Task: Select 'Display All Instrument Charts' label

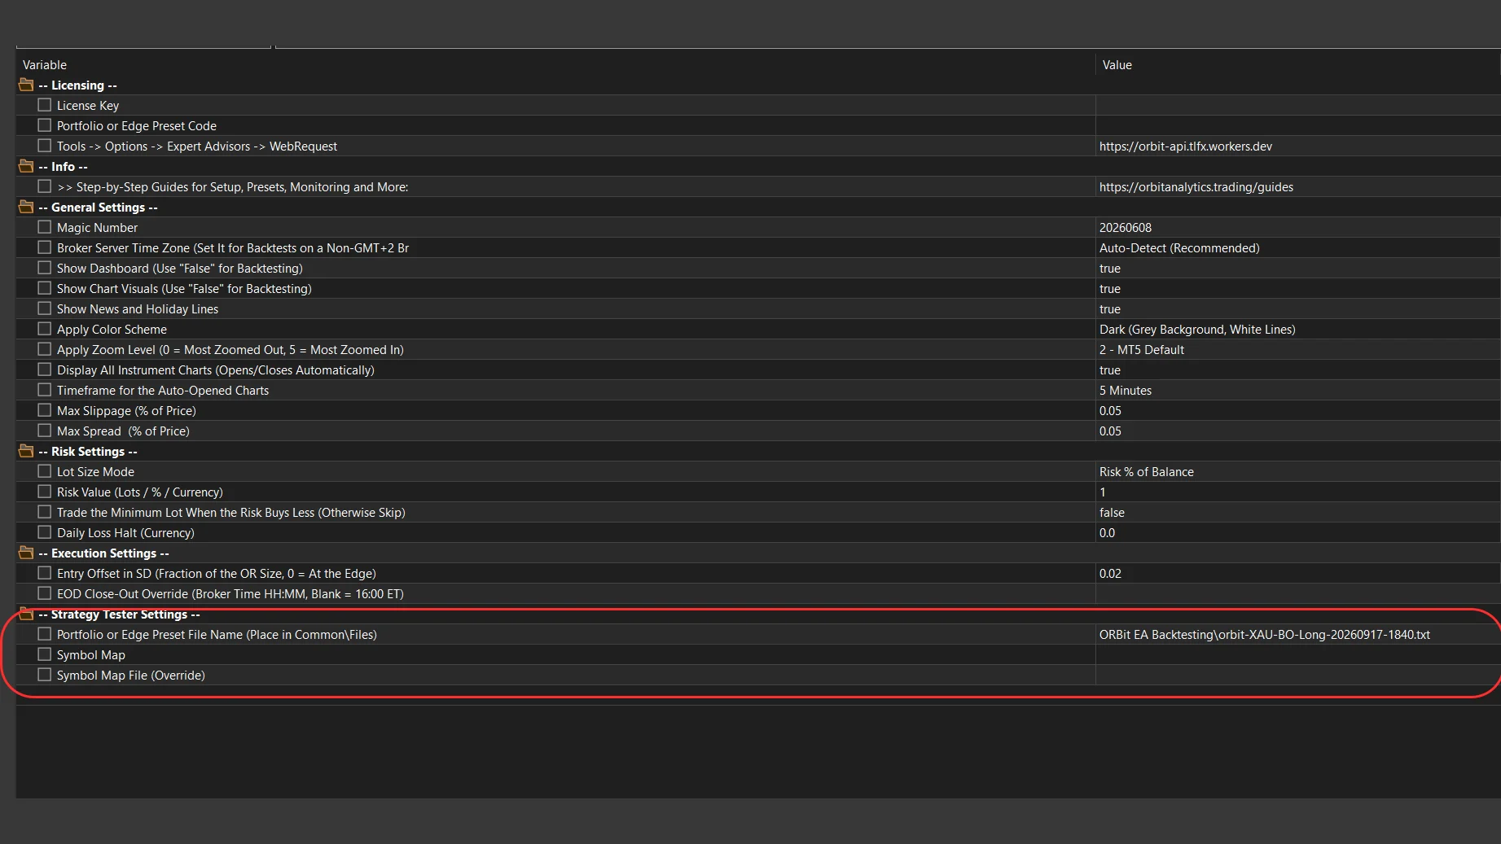Action: 216,370
